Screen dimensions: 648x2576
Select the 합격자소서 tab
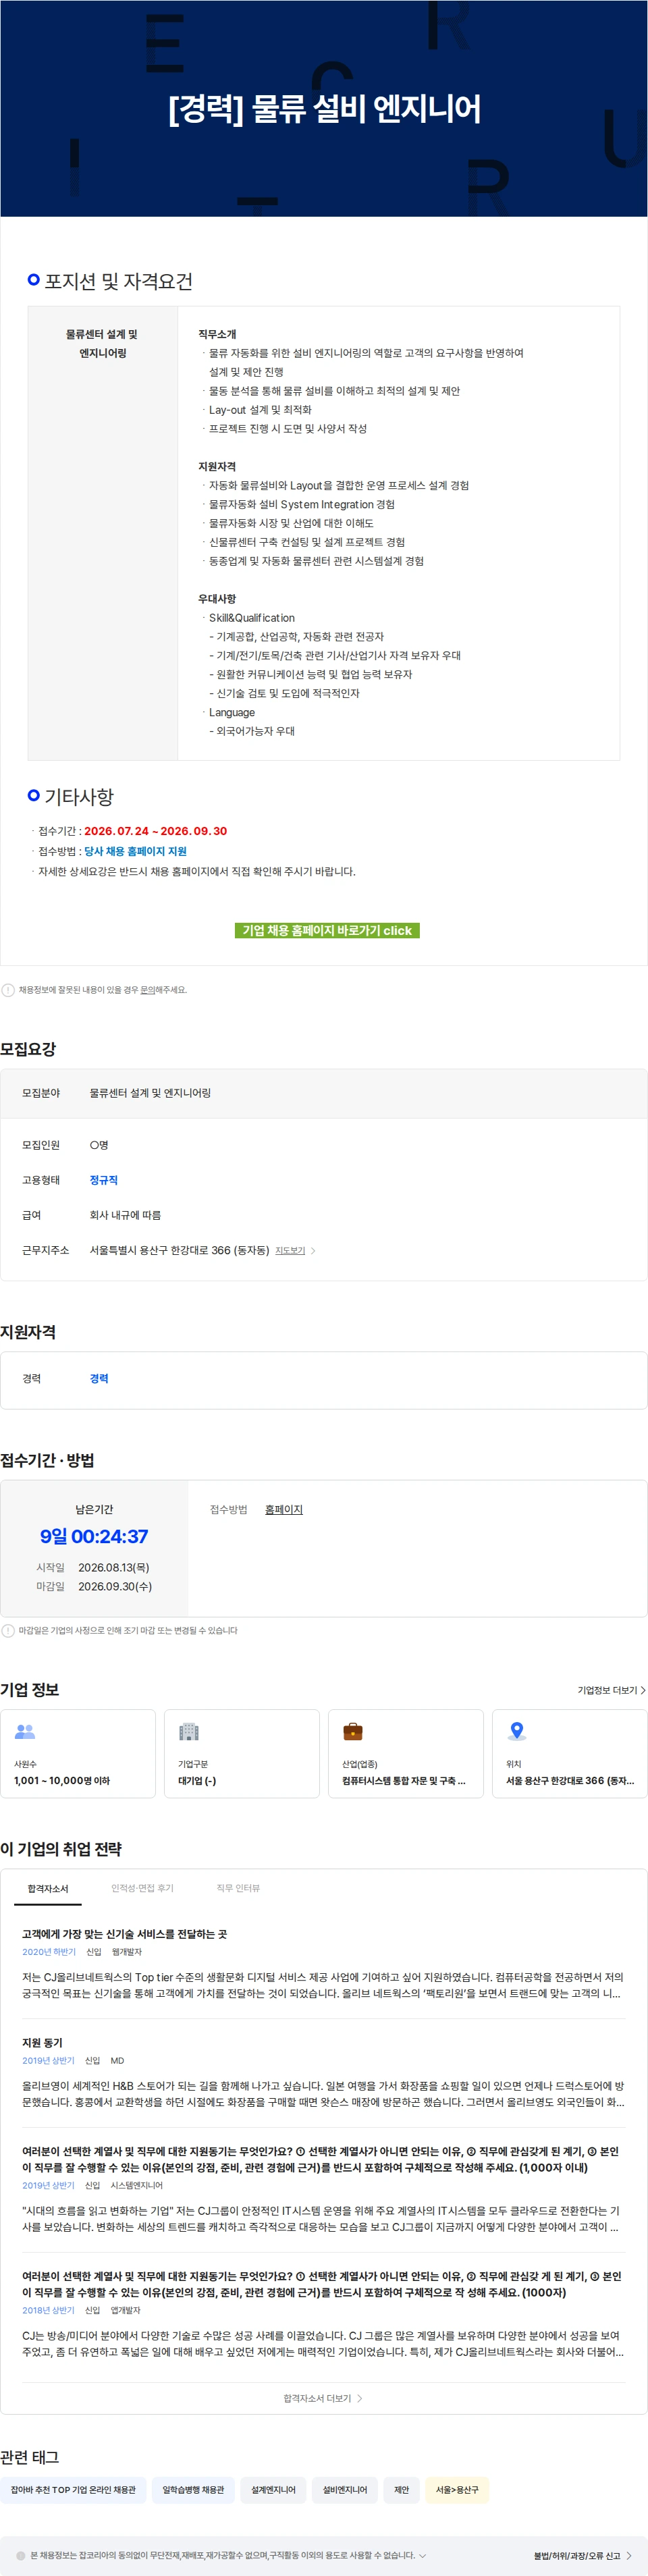[48, 1888]
